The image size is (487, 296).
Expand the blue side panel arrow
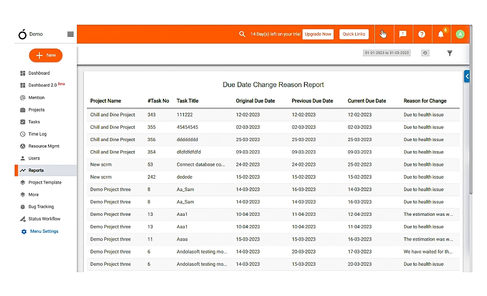point(467,76)
